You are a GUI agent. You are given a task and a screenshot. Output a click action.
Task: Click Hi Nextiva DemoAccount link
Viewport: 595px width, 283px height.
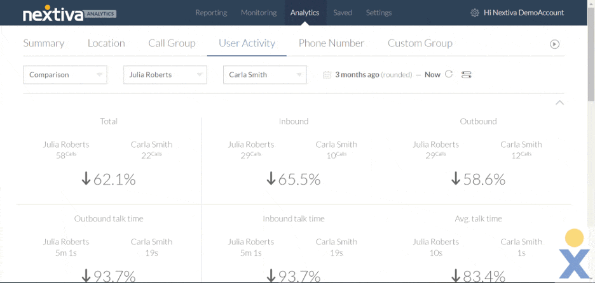[x=524, y=13]
